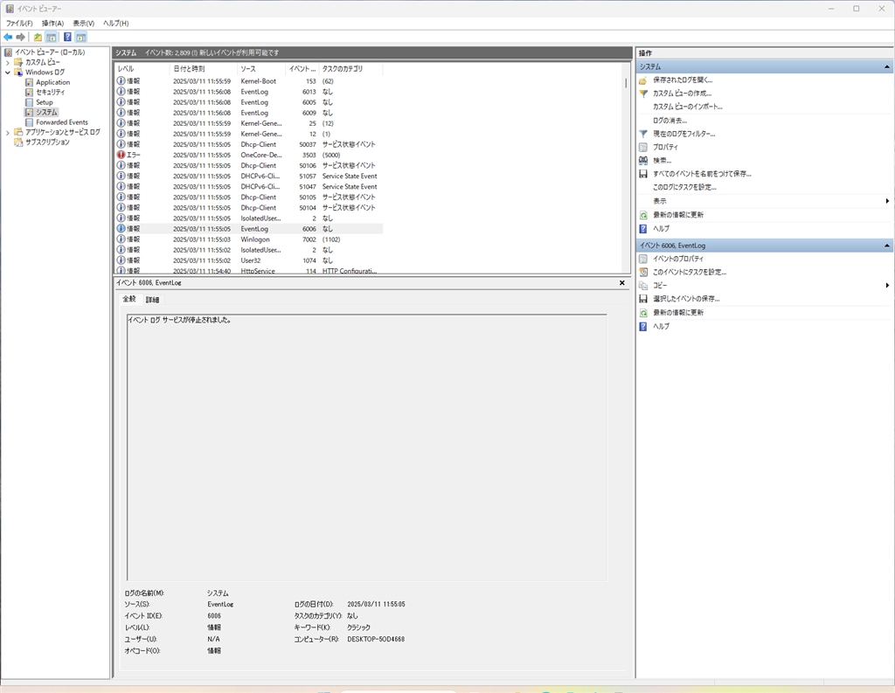895x693 pixels.
Task: Click このイベントにタスクを設定 action
Action: (690, 273)
